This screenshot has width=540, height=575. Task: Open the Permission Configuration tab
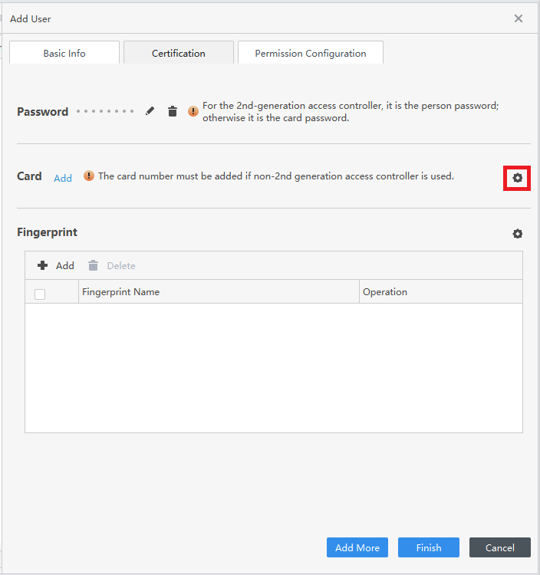click(x=311, y=54)
